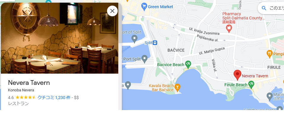284x123 pixels.
Task: Click the Port of Split gray pin
Action: click(134, 39)
